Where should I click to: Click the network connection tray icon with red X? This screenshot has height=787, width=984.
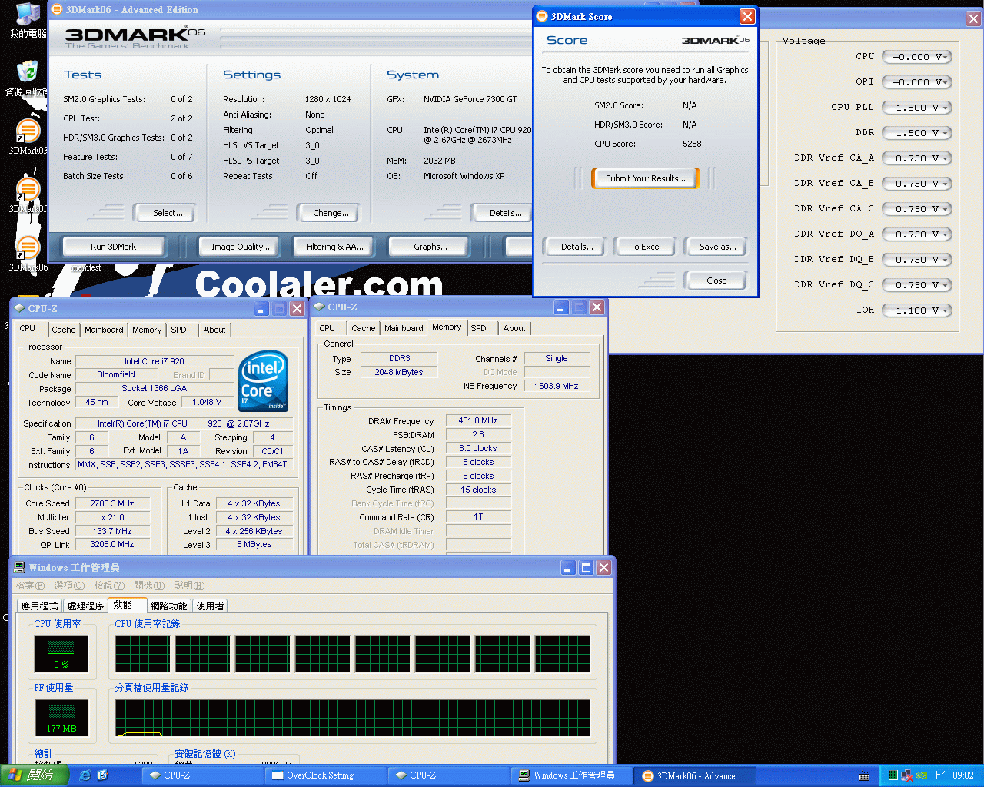point(907,775)
